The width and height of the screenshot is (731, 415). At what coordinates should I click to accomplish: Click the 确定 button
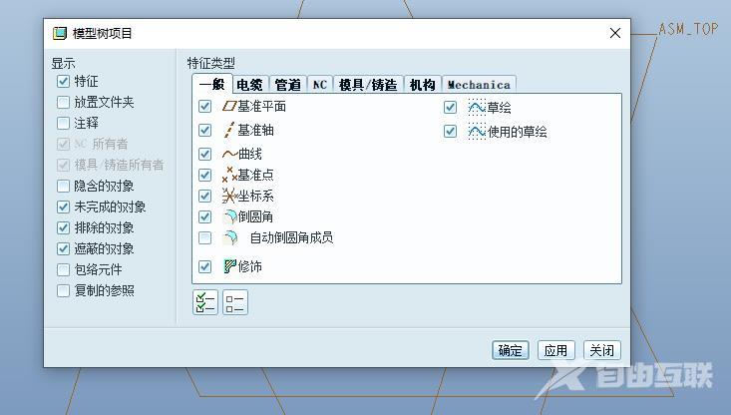coord(510,350)
